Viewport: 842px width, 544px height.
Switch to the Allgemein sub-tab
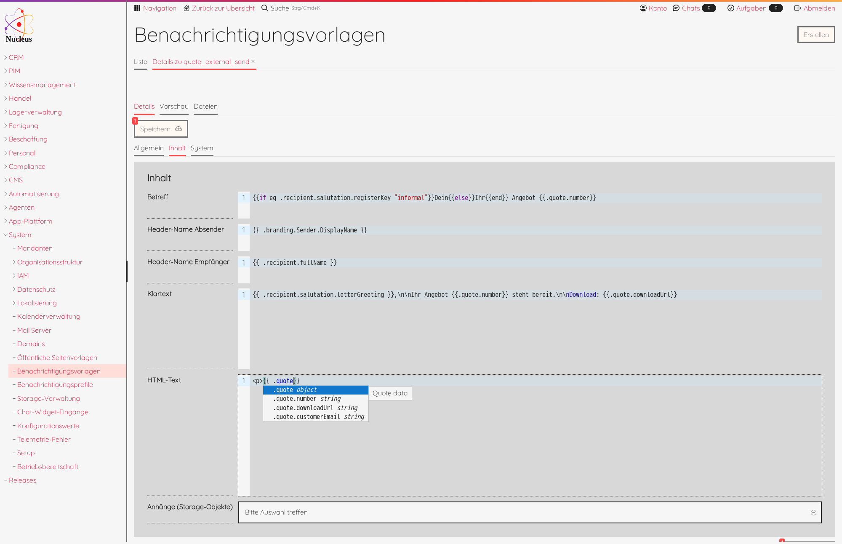pos(149,148)
